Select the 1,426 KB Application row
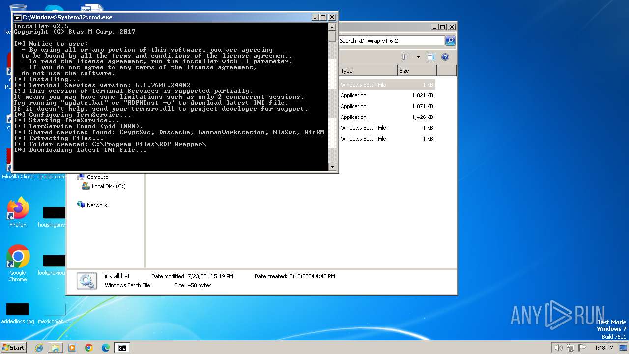Screen dimensions: 629x354 point(387,117)
